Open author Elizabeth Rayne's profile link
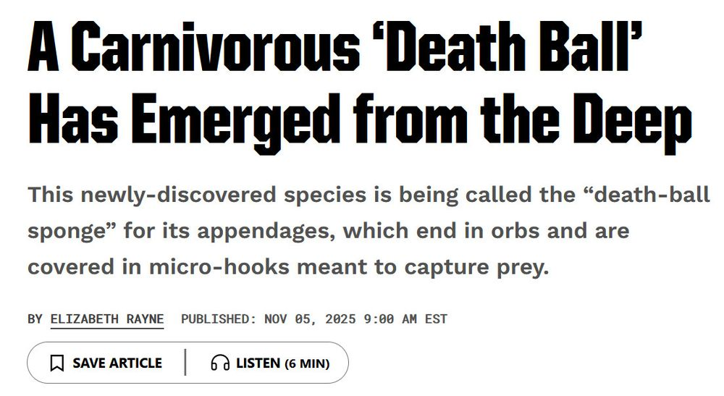The width and height of the screenshot is (724, 396). click(x=106, y=319)
